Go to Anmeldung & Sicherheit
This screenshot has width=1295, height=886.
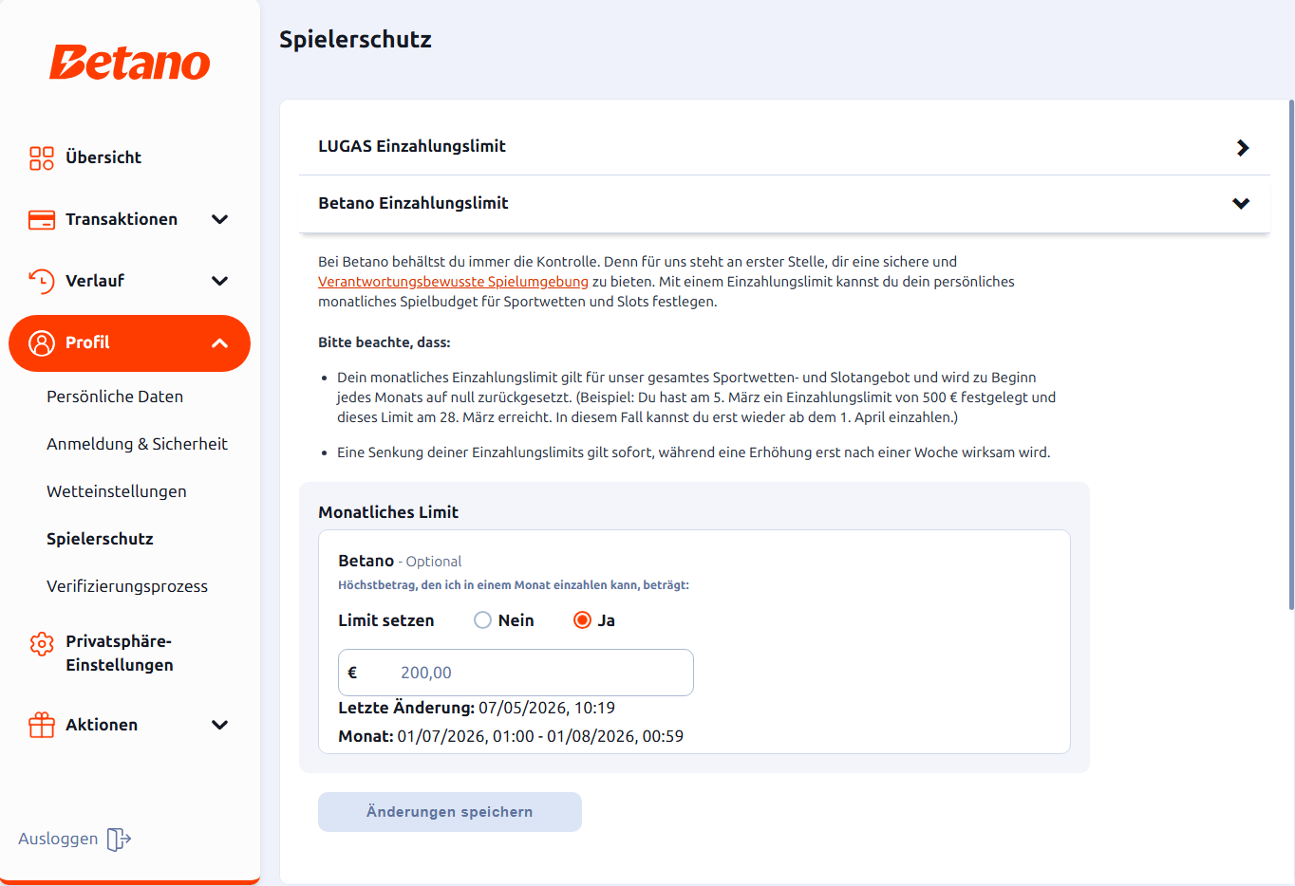[137, 444]
